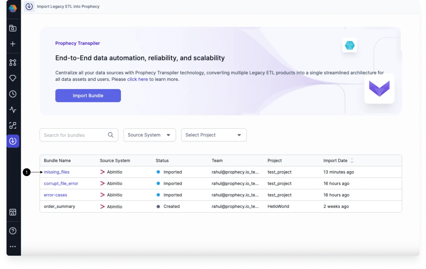
Task: Click the page title 'Import Legacy ETL into Prophecy'
Action: (68, 6)
